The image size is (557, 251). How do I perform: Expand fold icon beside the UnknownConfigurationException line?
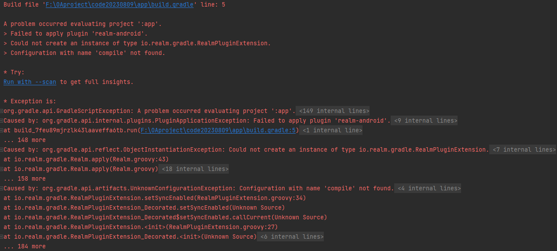tap(2, 188)
